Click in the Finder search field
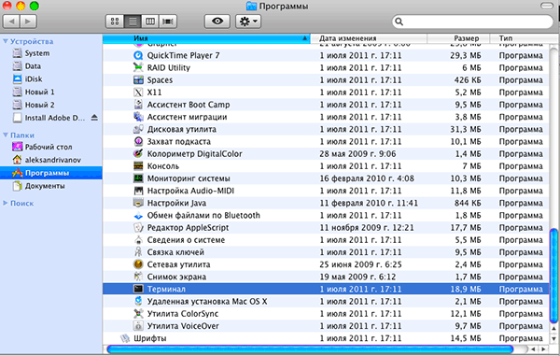560x356 pixels. pos(472,21)
